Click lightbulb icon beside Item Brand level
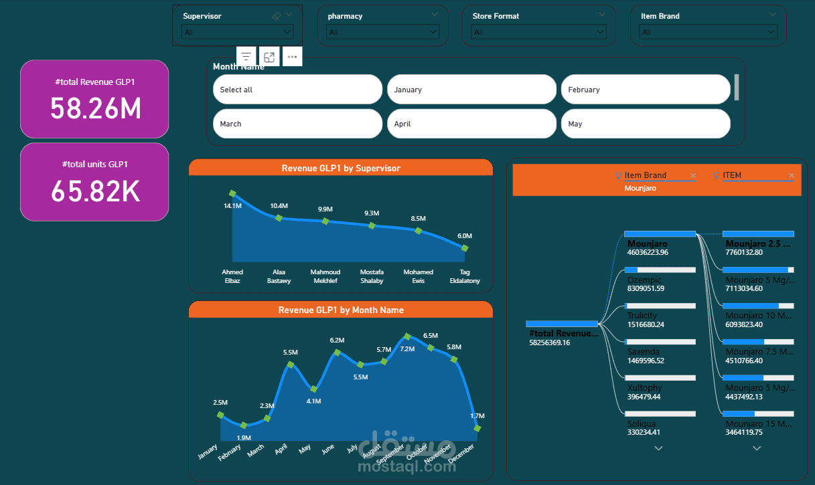 pos(619,175)
